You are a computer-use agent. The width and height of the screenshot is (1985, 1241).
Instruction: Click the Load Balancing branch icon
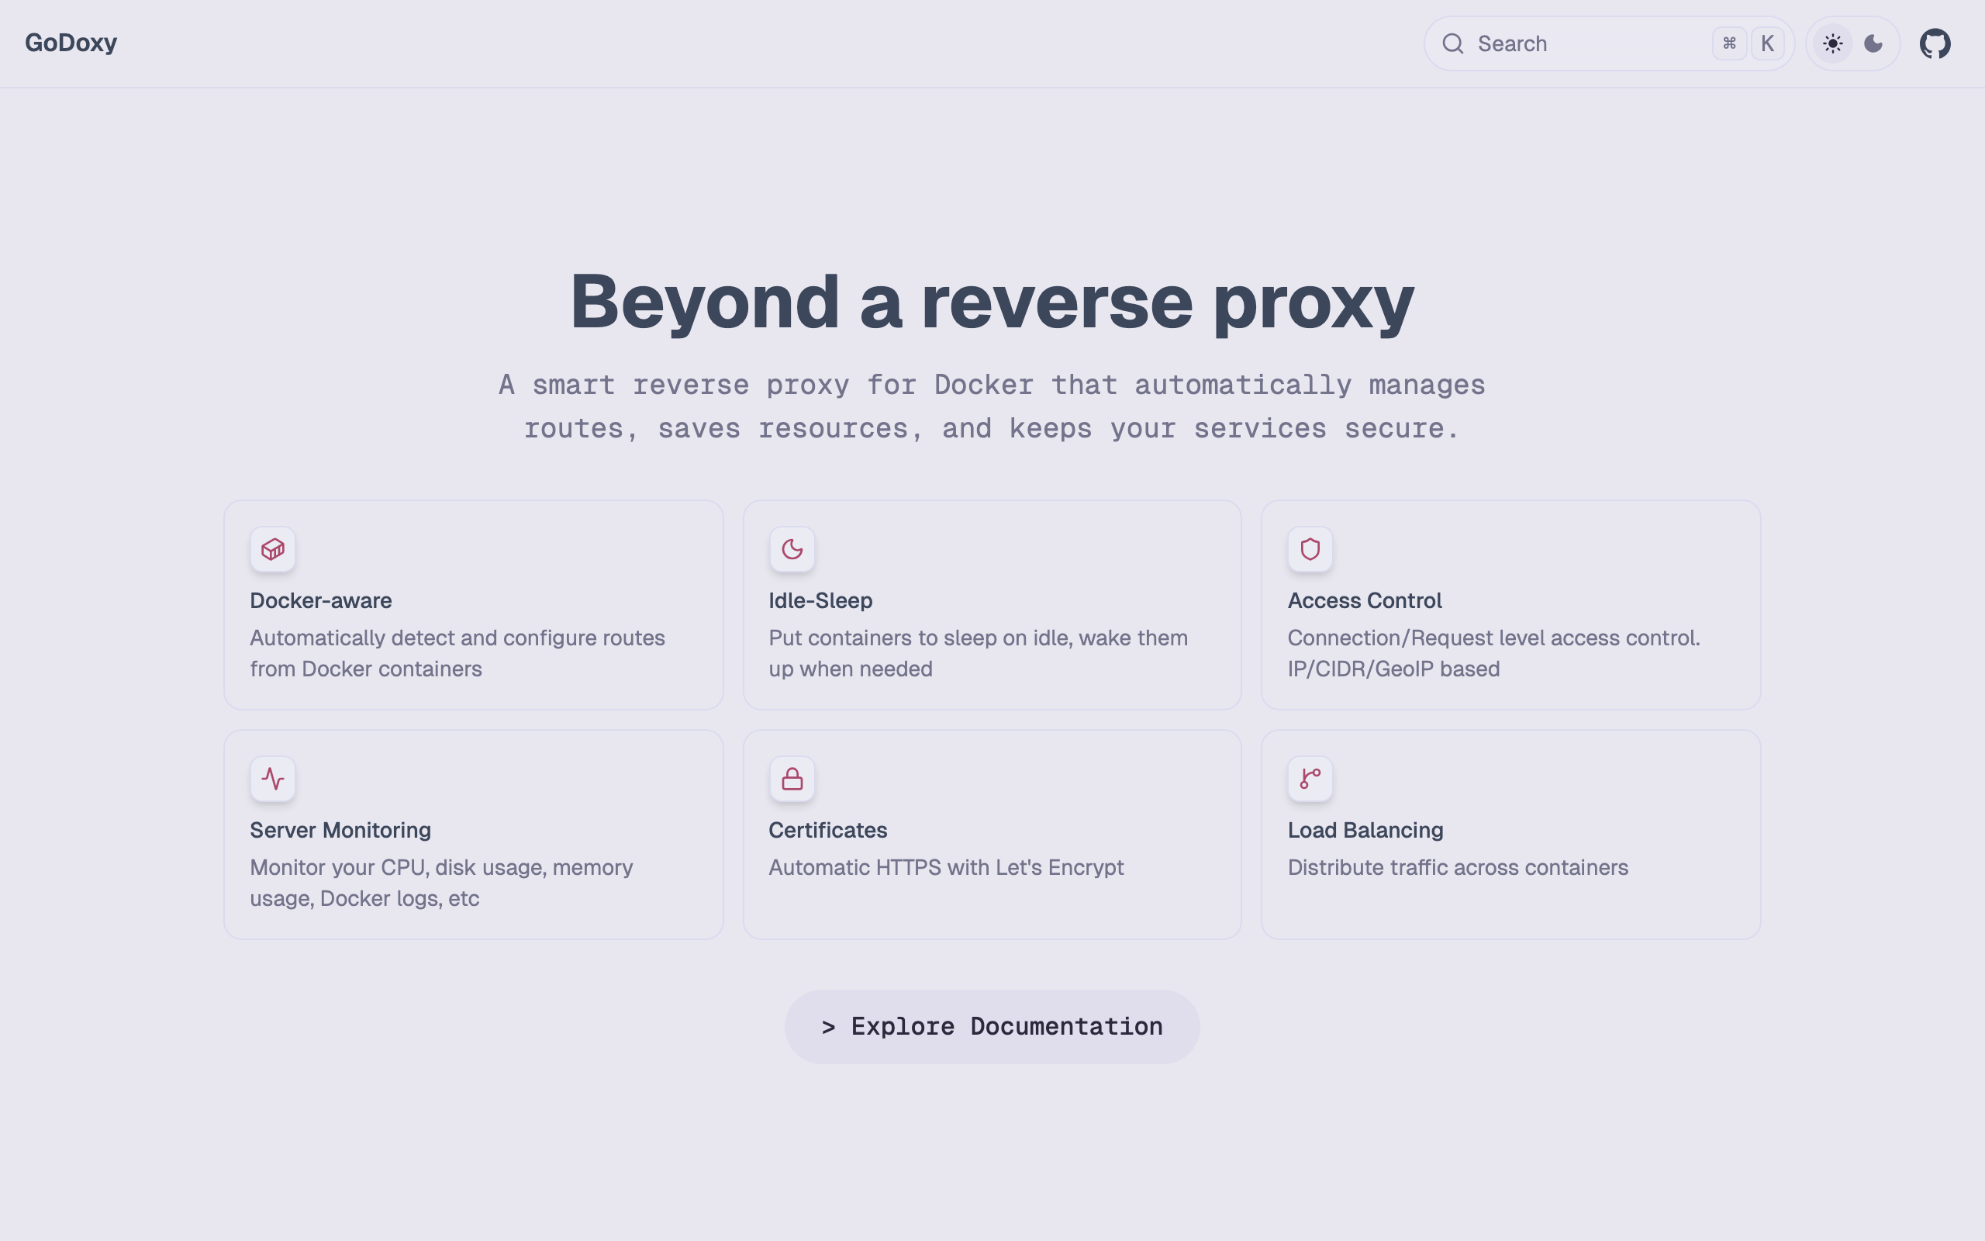[x=1310, y=779]
